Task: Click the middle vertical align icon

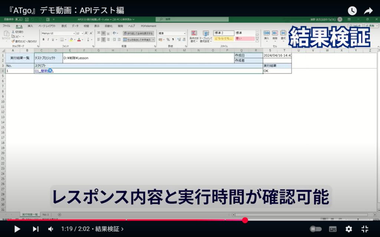Action: pos(104,33)
